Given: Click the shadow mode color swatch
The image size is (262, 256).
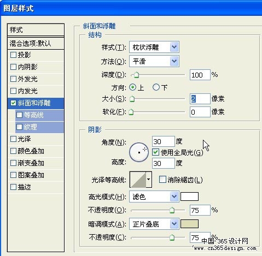Looking at the screenshot, I should tap(189, 224).
